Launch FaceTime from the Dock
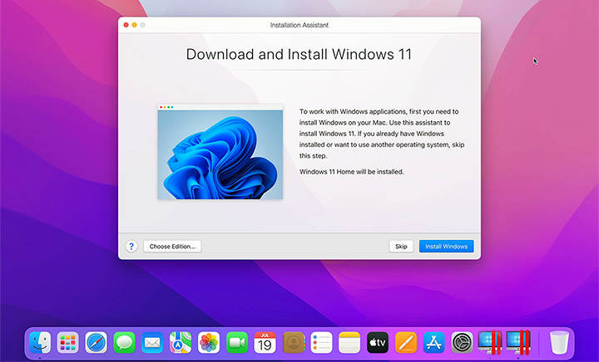Image resolution: width=599 pixels, height=362 pixels. [237, 343]
